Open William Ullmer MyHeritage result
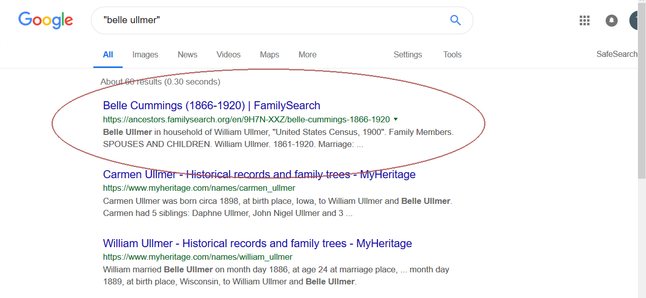The image size is (646, 298). click(257, 244)
